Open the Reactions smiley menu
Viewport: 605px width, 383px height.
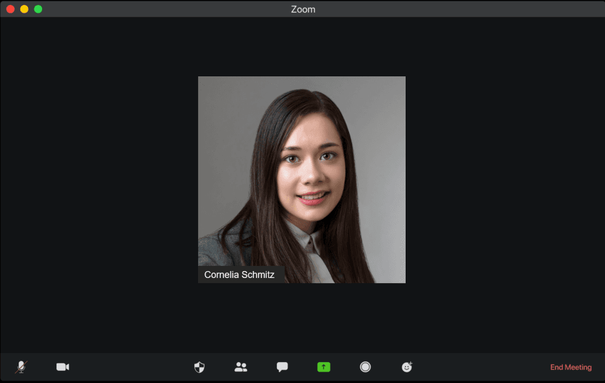(407, 367)
